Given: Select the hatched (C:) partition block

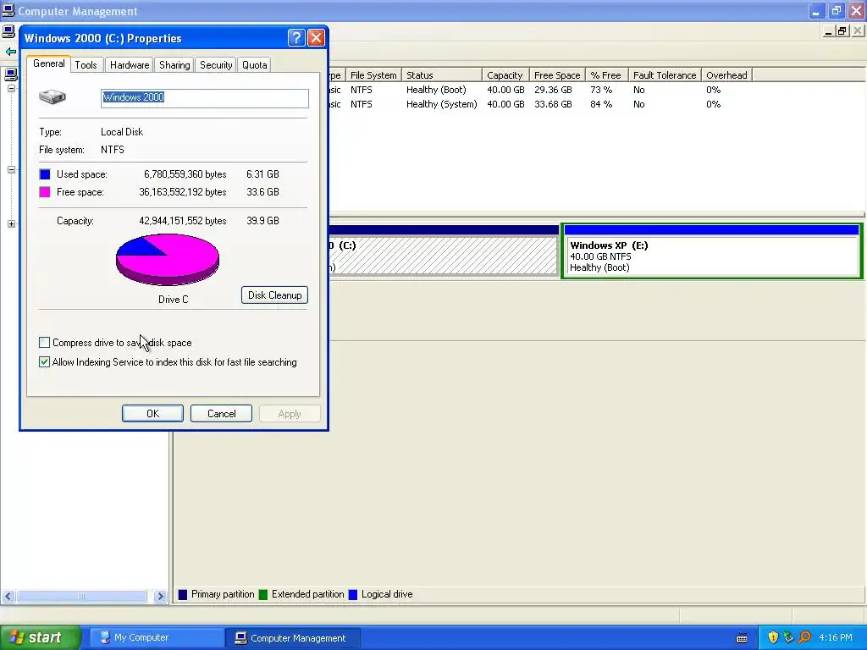Looking at the screenshot, I should [444, 250].
